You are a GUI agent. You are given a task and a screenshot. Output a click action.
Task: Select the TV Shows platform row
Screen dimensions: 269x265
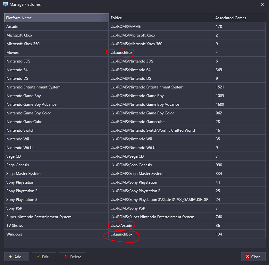pyautogui.click(x=135, y=225)
